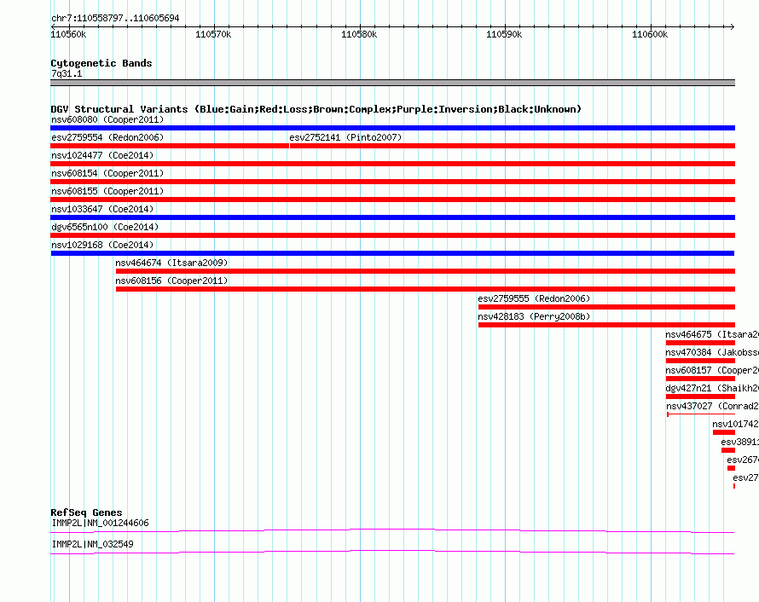Viewport: 759px width, 602px height.
Task: Select the esv267 variant label
Action: pos(743,460)
